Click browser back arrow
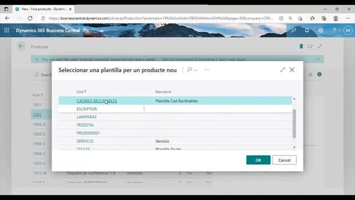Screen dimensions: 355x200 (x=7, y=18)
